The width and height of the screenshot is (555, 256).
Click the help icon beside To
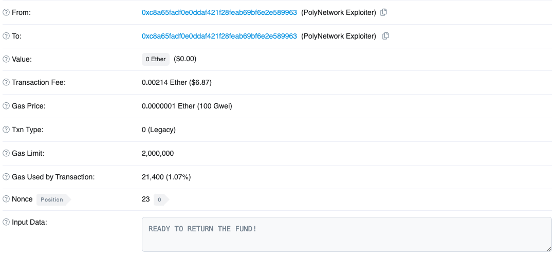coord(6,36)
